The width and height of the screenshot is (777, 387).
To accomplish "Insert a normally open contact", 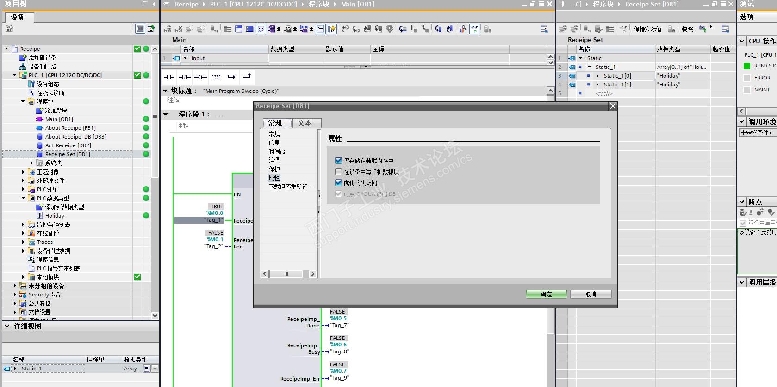I will pos(169,77).
